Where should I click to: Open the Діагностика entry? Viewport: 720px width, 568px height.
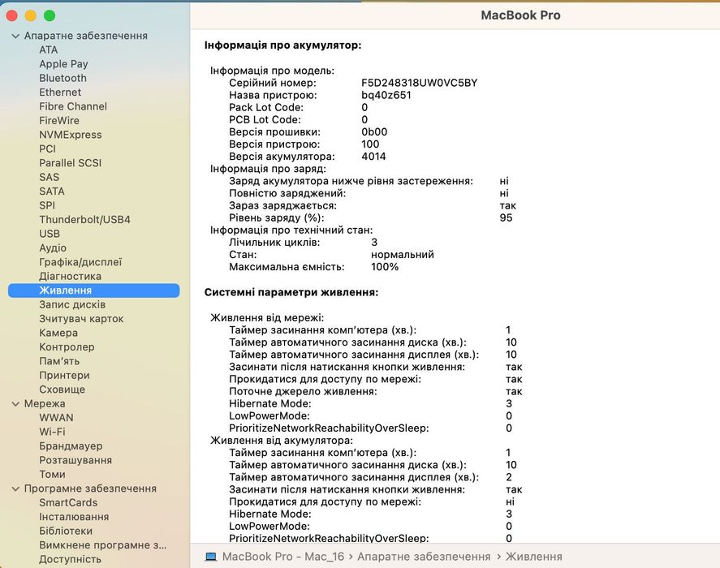coord(70,277)
